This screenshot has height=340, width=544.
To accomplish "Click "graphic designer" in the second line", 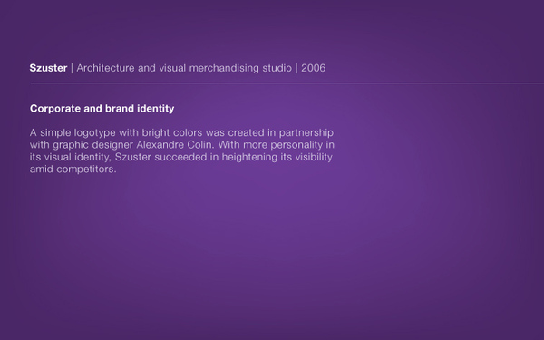I will coord(93,145).
